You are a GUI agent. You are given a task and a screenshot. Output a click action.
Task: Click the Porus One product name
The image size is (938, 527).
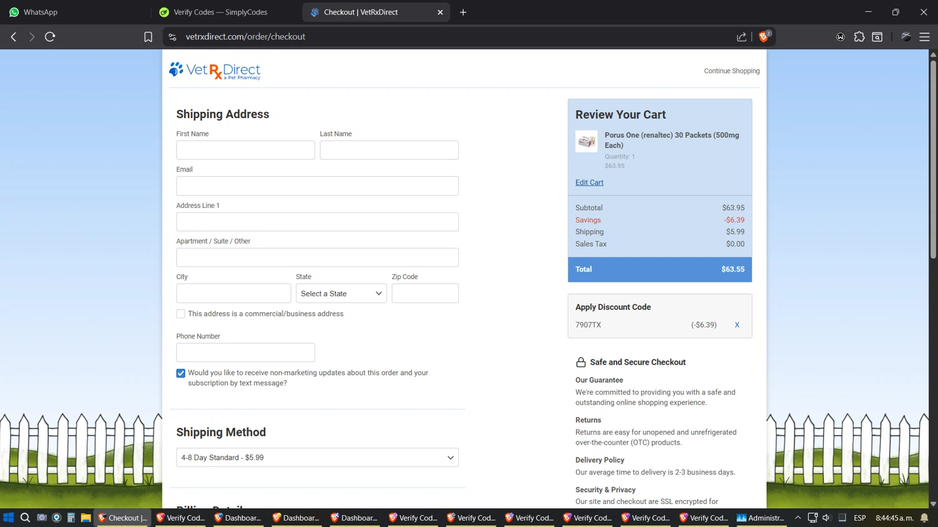point(672,140)
